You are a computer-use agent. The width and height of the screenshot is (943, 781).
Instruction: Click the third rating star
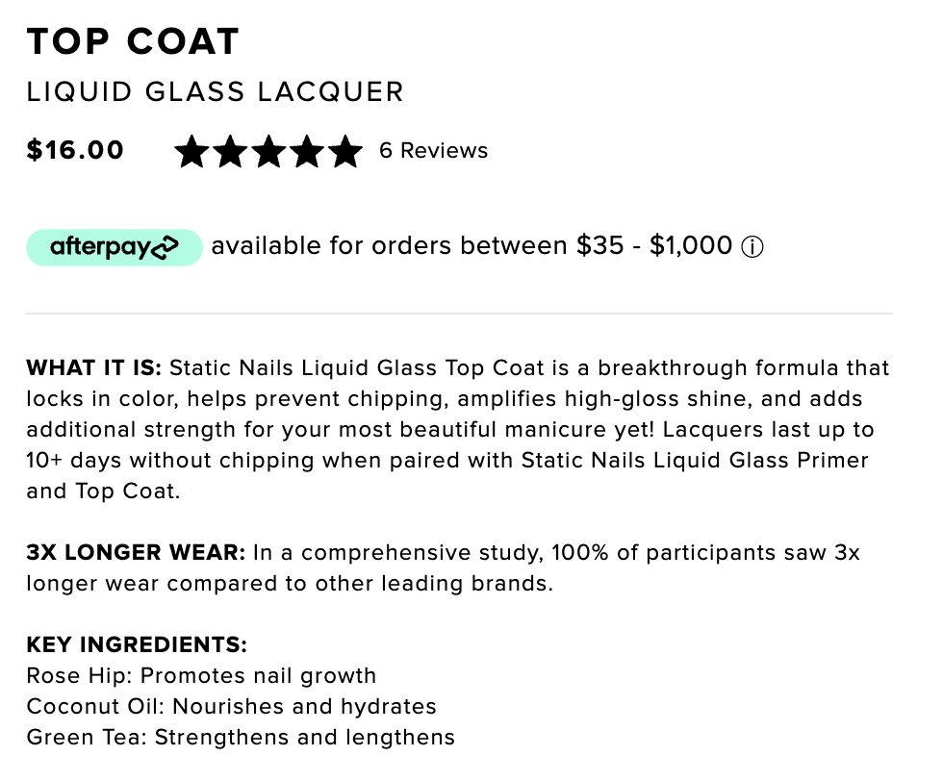268,151
